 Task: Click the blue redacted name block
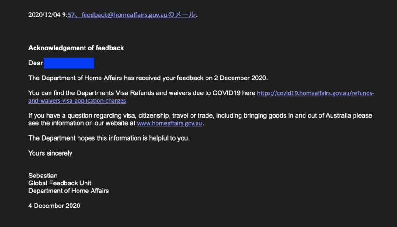tap(69, 63)
